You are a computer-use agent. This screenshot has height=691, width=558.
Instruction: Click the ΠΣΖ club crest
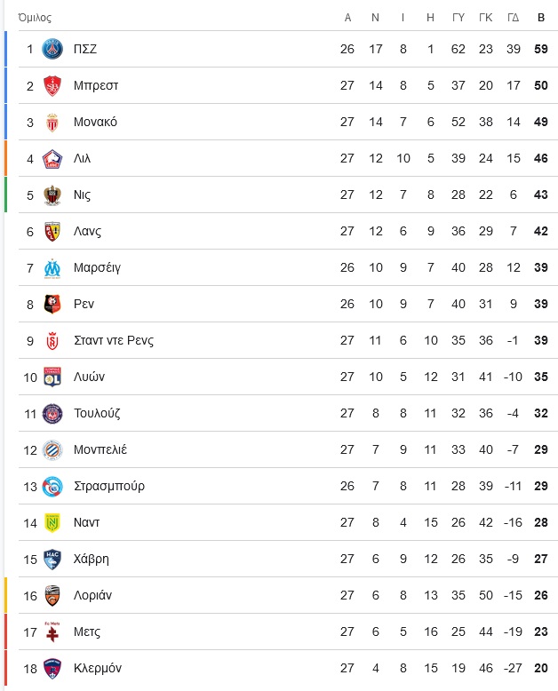tap(52, 49)
